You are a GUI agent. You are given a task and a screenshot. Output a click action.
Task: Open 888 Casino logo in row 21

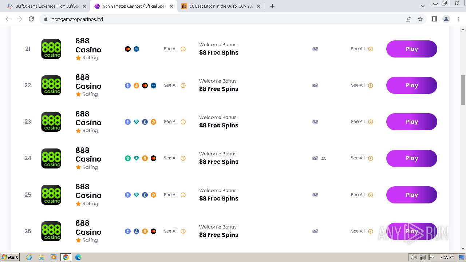click(51, 49)
